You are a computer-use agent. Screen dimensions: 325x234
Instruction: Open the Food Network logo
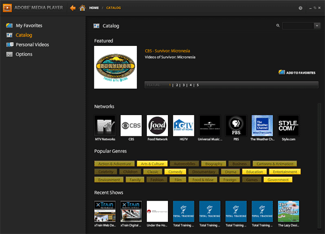[x=157, y=126]
